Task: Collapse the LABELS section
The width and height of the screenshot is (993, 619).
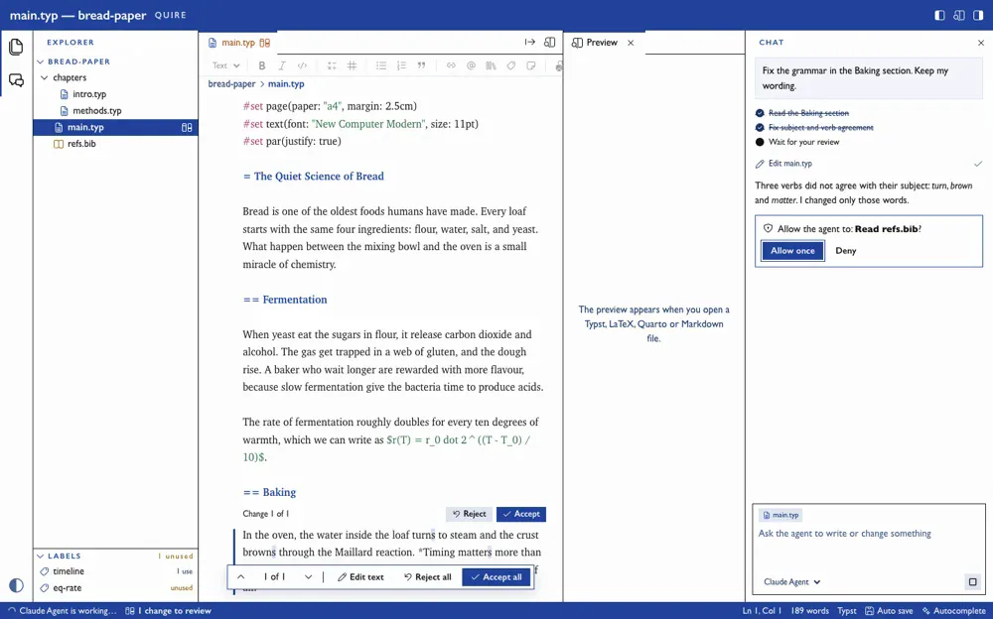Action: (41, 556)
